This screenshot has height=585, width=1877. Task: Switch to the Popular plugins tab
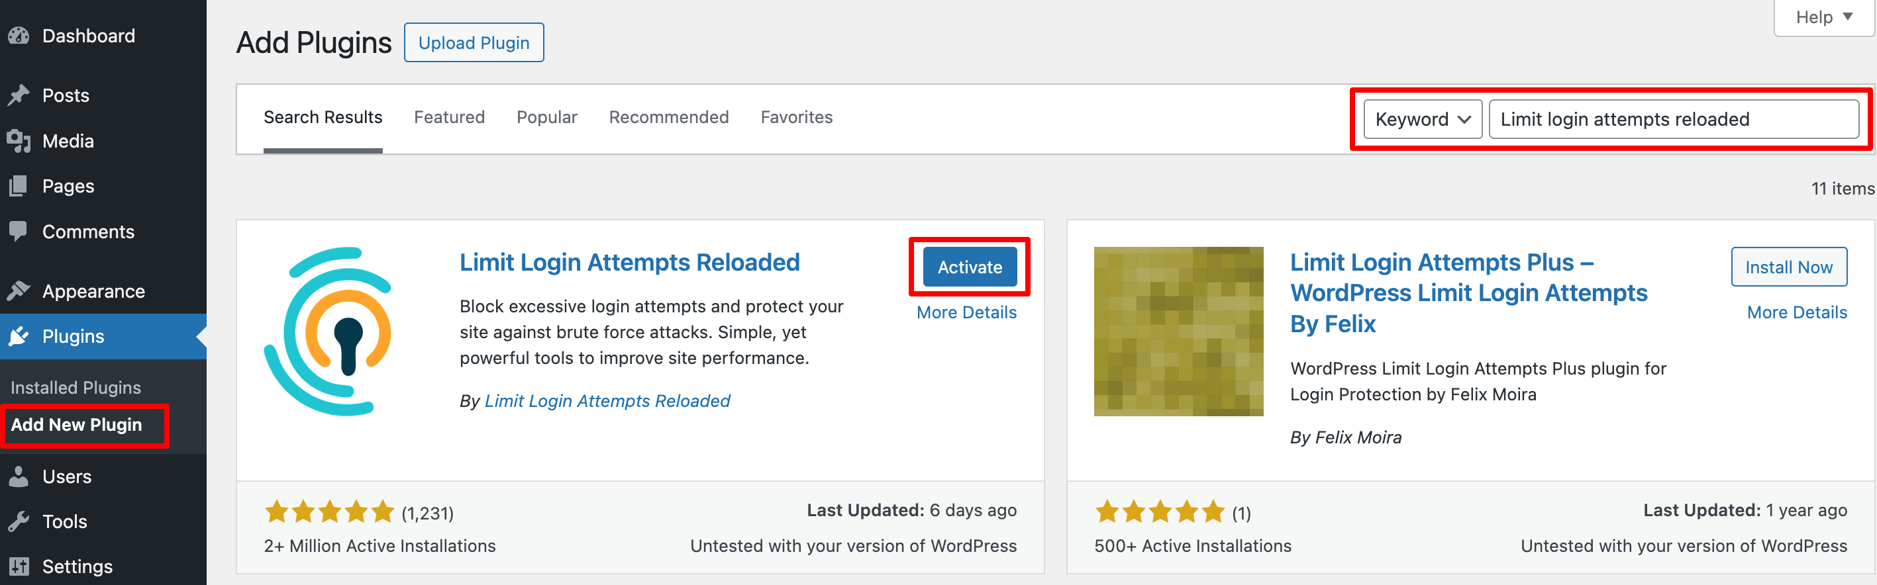[546, 117]
